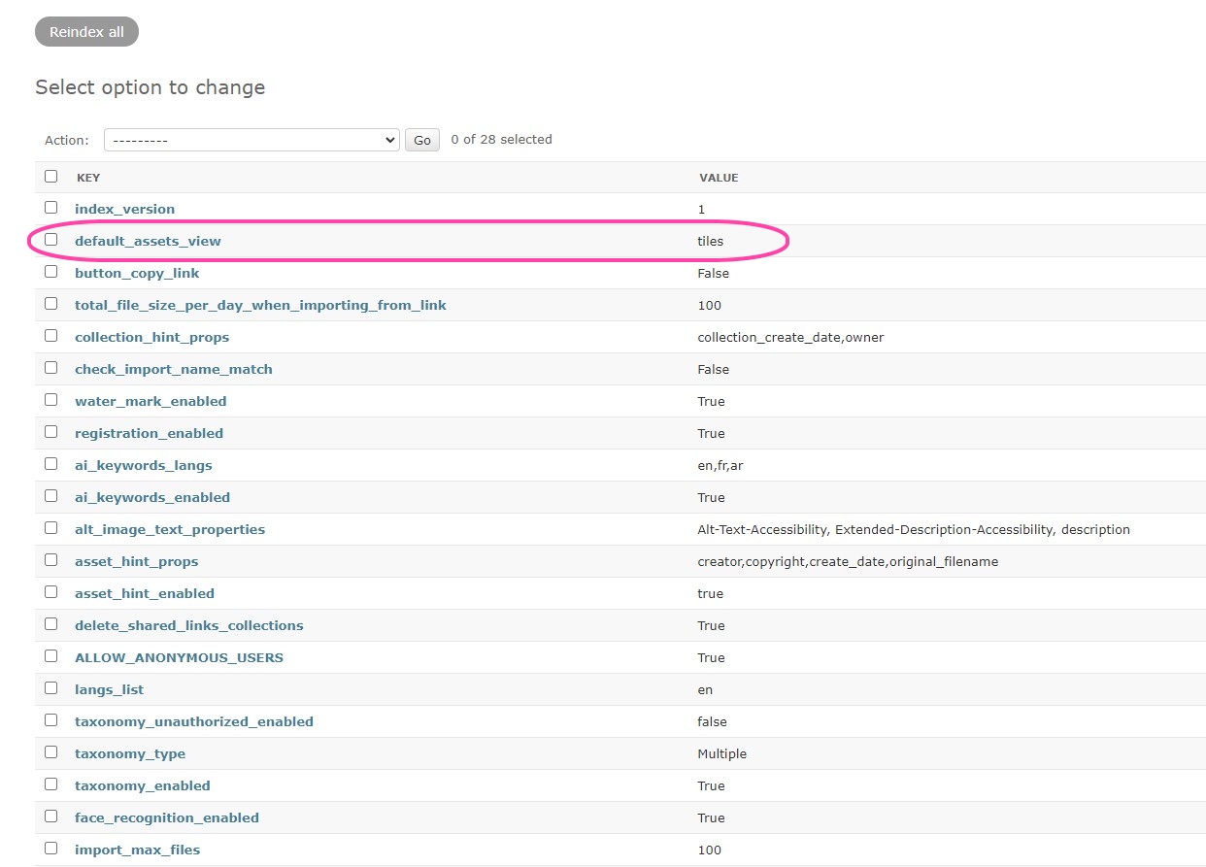Click the value 'tiles'

pos(711,241)
